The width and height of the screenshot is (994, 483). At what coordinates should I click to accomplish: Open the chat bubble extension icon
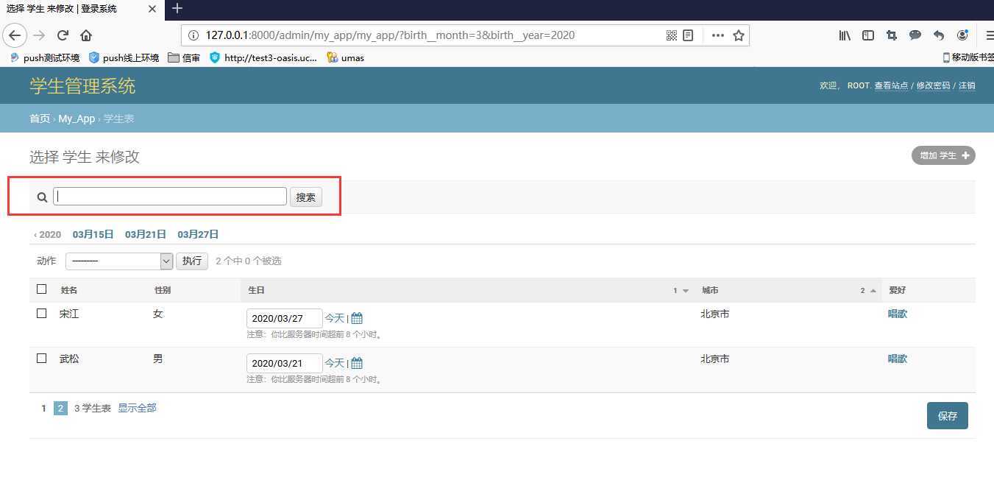915,35
